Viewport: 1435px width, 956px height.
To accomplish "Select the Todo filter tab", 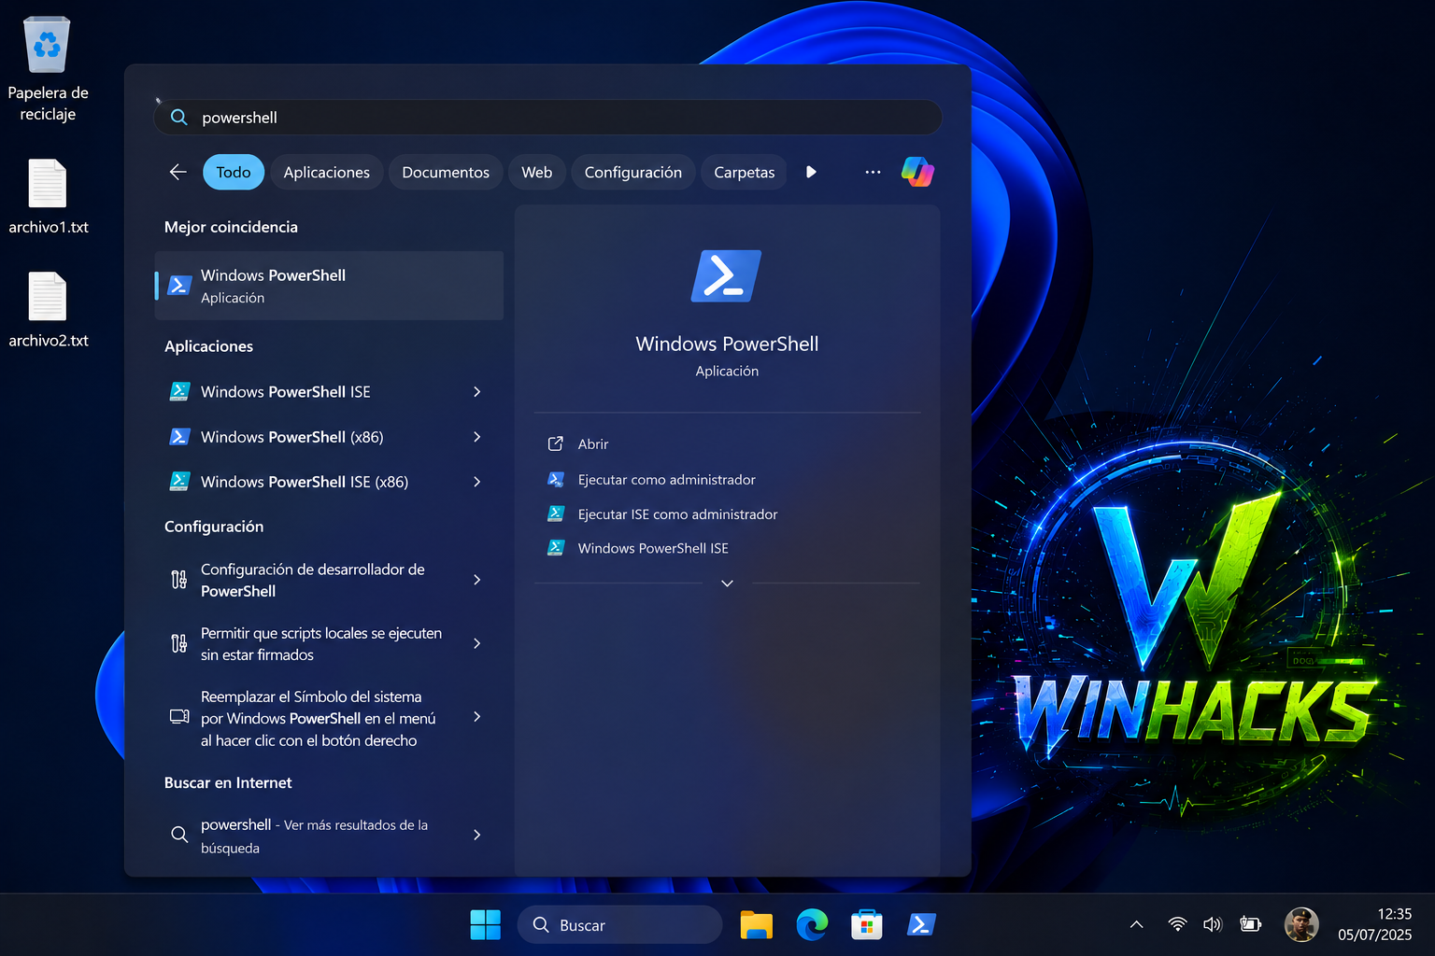I will (234, 172).
